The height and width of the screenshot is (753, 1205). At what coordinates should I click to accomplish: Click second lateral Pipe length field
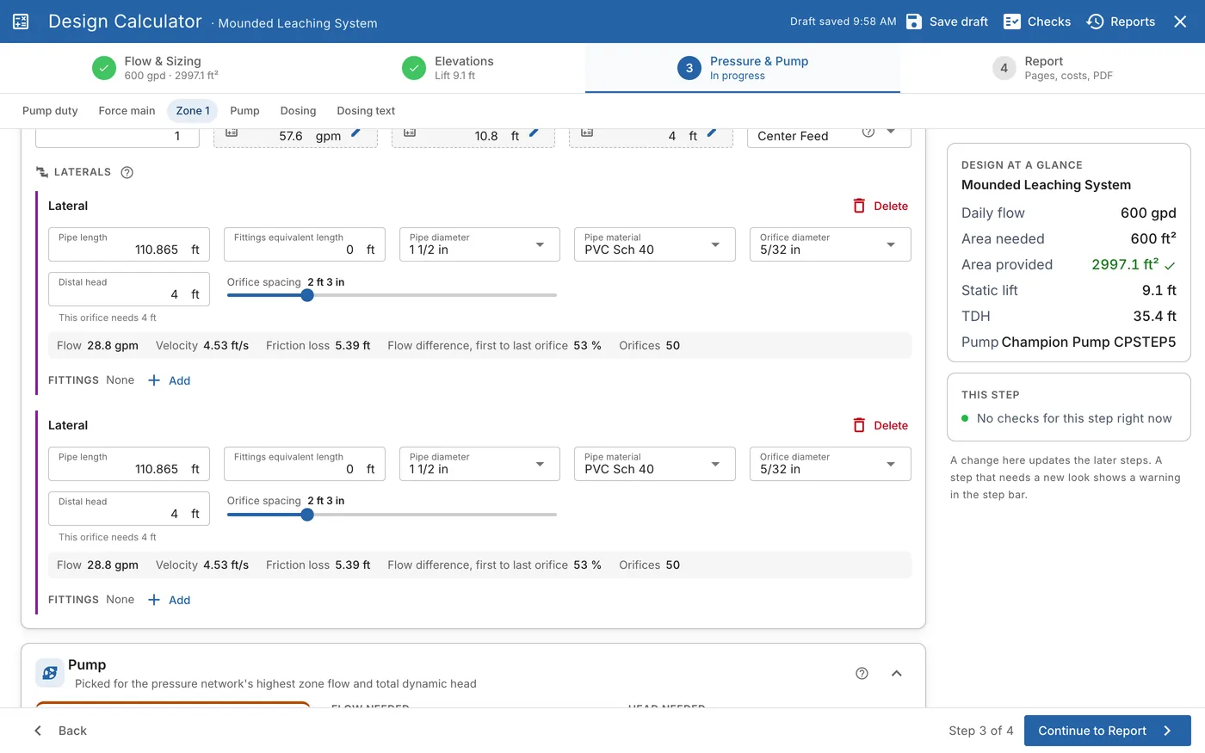pos(129,464)
